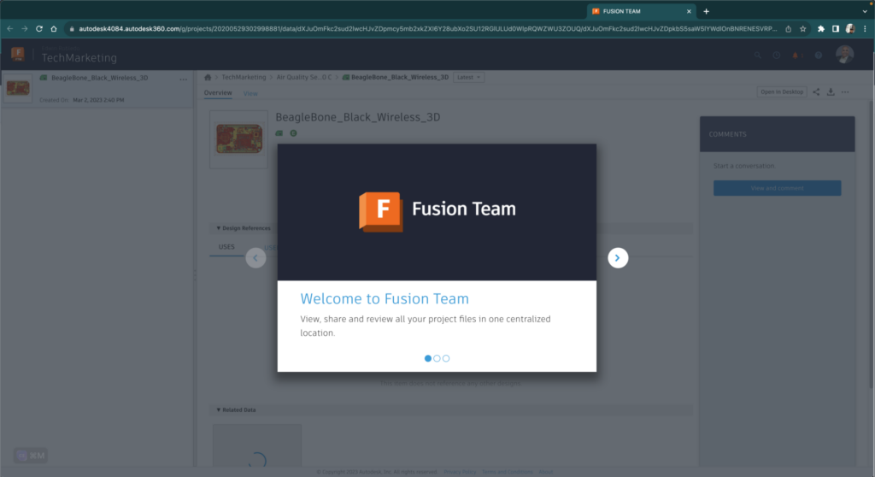Screen dimensions: 875x477
Task: Open the user profile avatar menu
Action: [x=844, y=54]
